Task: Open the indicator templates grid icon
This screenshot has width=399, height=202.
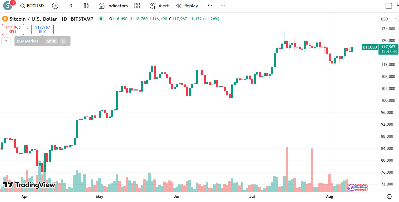Action: pos(137,6)
